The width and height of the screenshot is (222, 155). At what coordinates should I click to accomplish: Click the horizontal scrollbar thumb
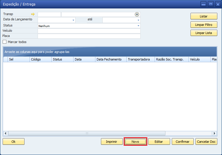coord(87,133)
